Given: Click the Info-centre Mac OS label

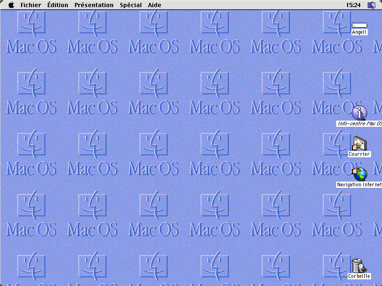Looking at the screenshot, I should tap(359, 123).
